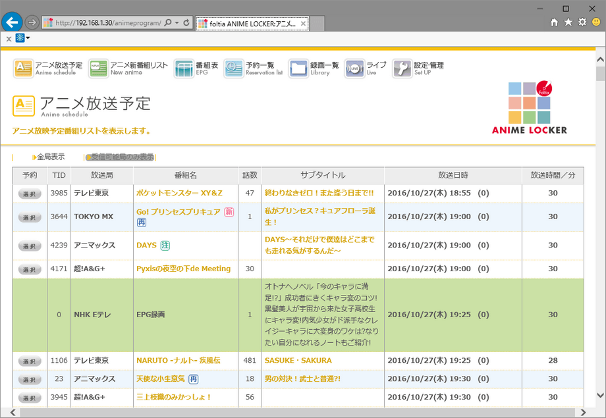Click the 選択 button for ポケットモンスター XY&Z
606x418 pixels.
30,194
